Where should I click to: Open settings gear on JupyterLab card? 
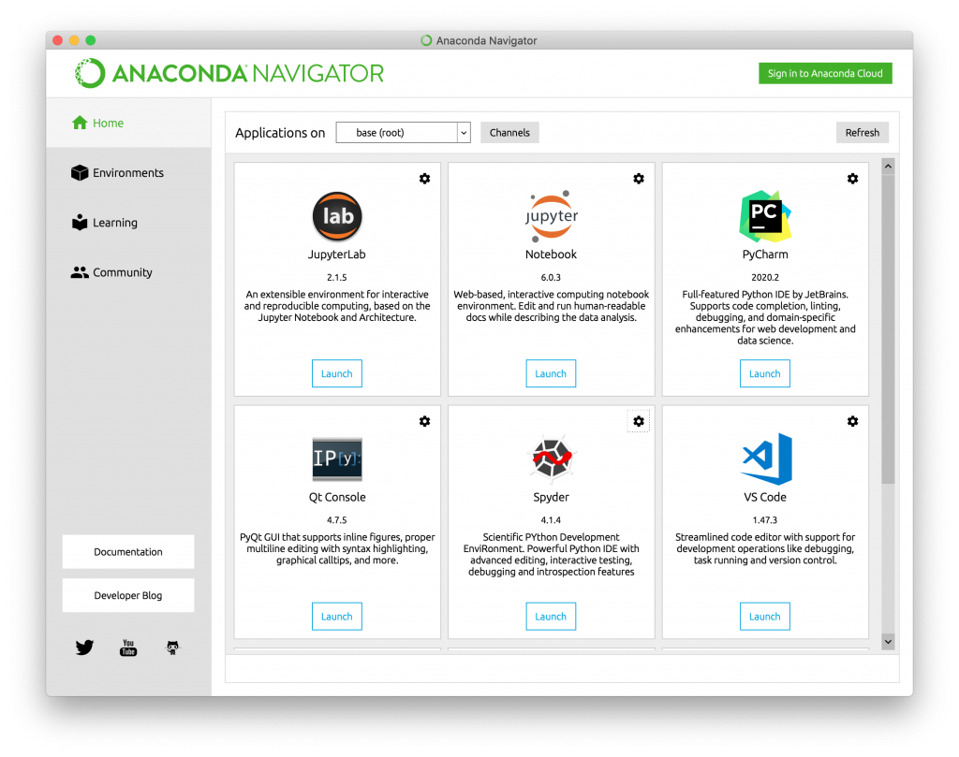424,179
